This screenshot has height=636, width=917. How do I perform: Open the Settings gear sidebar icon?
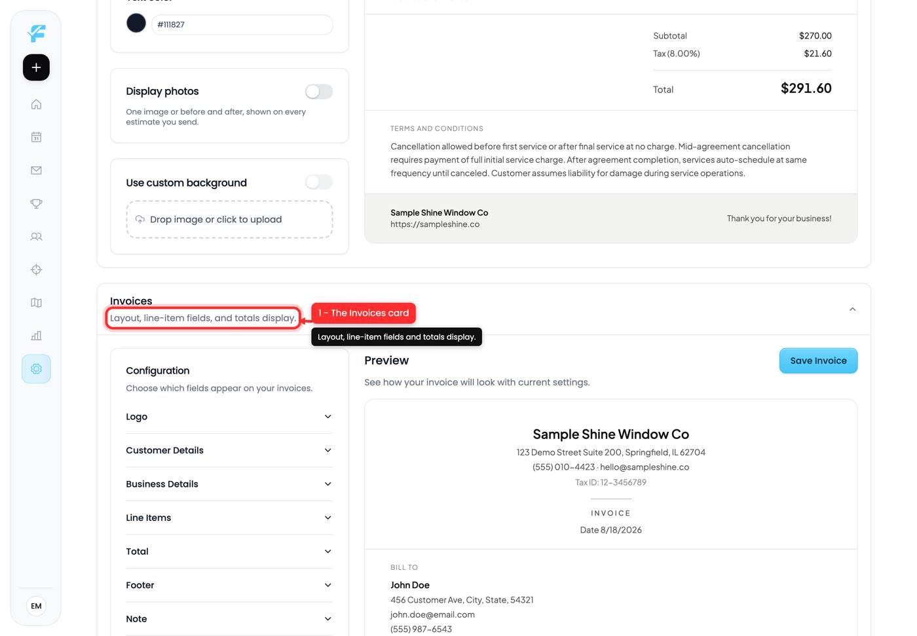(x=36, y=369)
